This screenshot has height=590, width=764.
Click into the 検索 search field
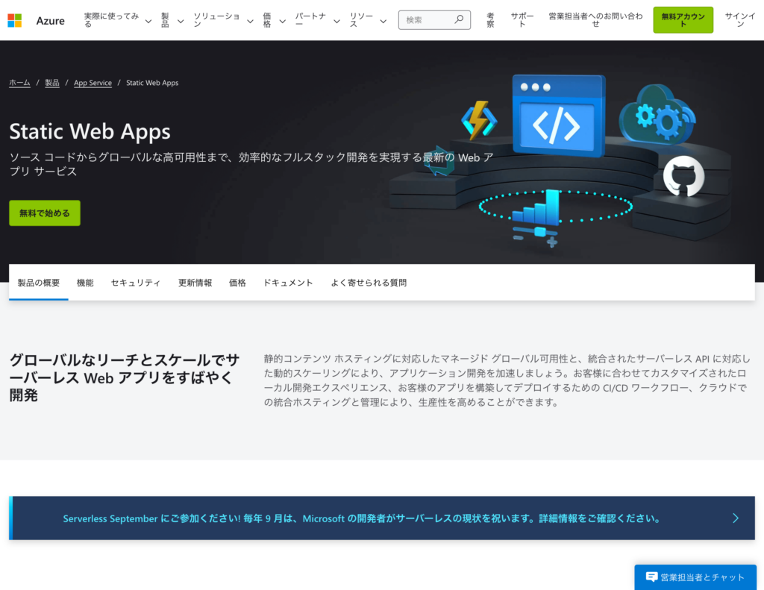427,20
